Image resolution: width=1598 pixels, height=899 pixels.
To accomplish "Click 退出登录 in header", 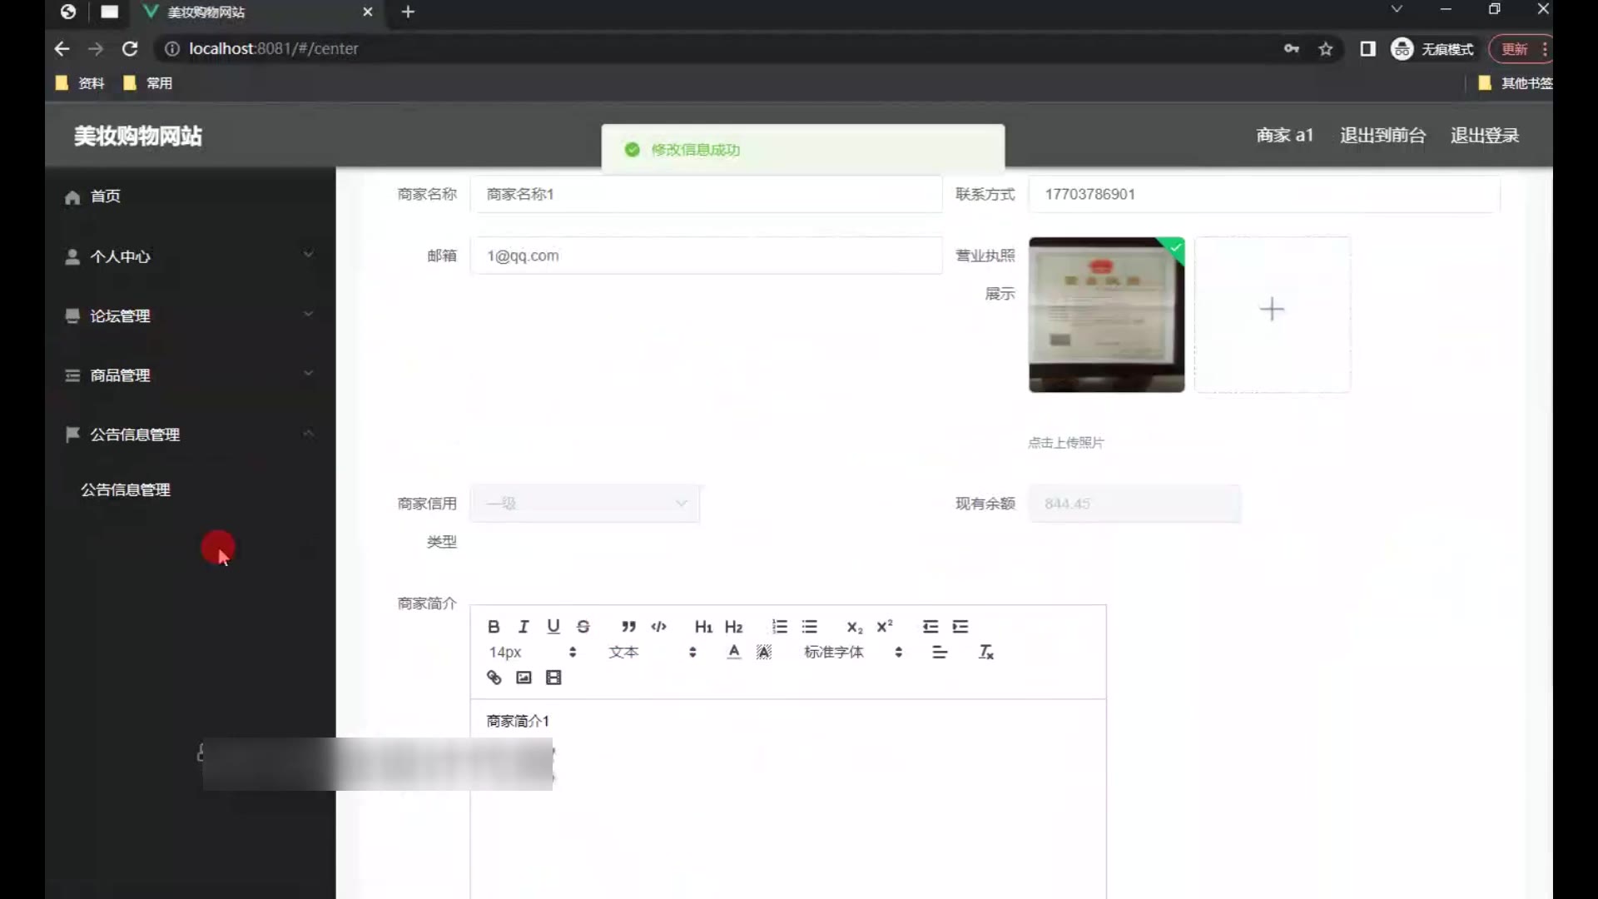I will pos(1484,136).
